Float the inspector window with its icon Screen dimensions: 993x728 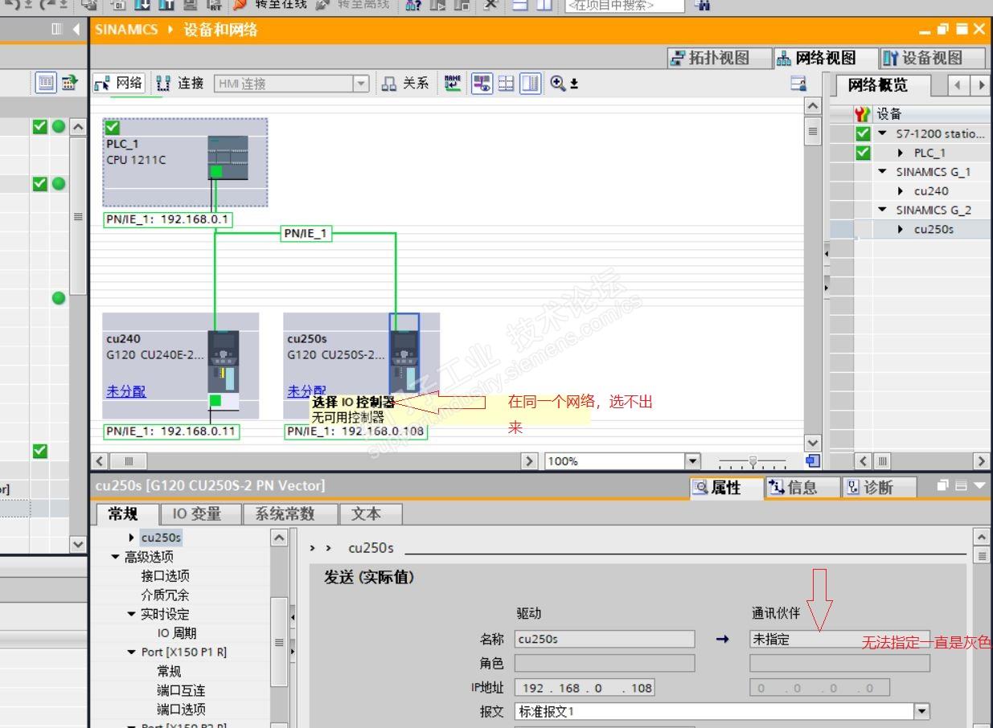[943, 485]
